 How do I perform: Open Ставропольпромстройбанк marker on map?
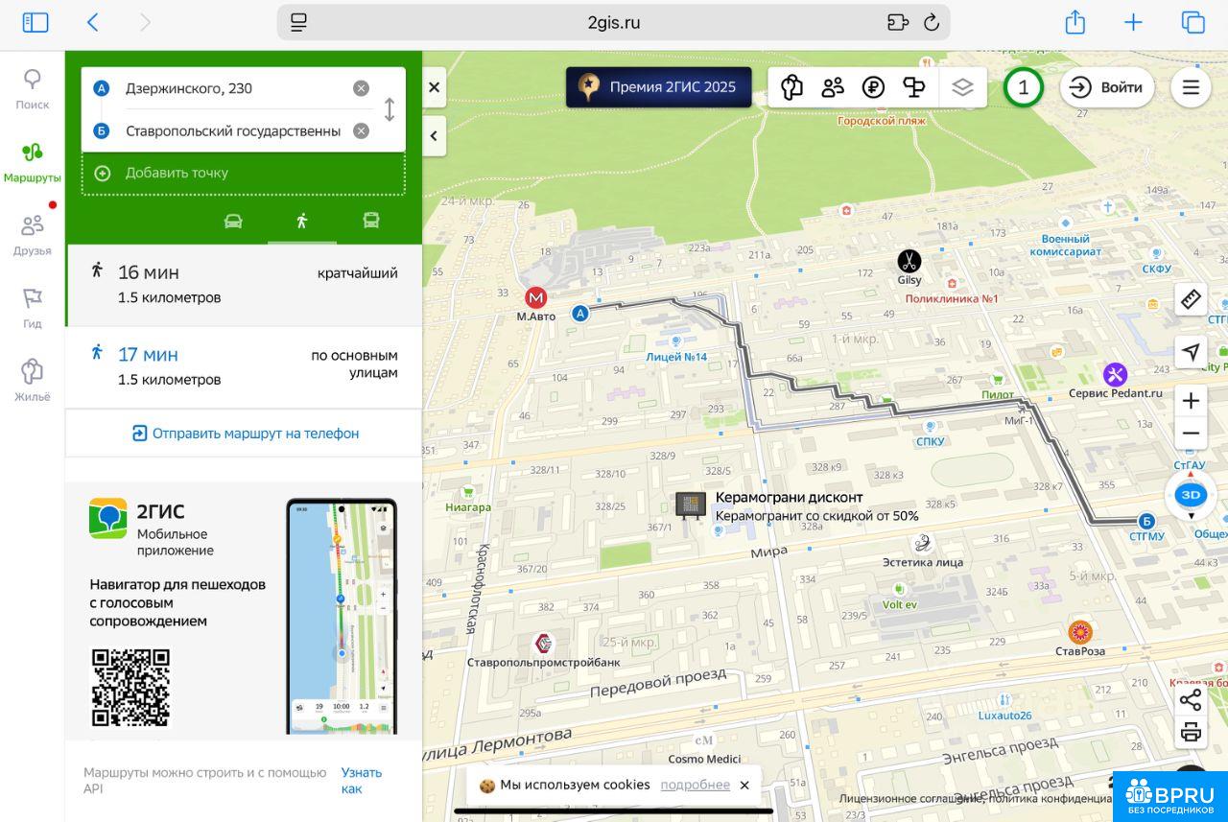[543, 644]
